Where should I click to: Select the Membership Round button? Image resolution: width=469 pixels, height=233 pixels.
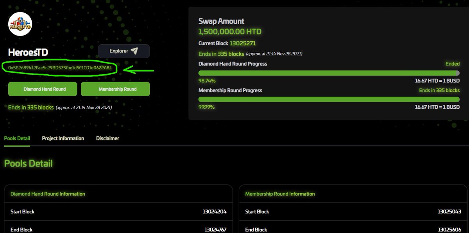115,89
